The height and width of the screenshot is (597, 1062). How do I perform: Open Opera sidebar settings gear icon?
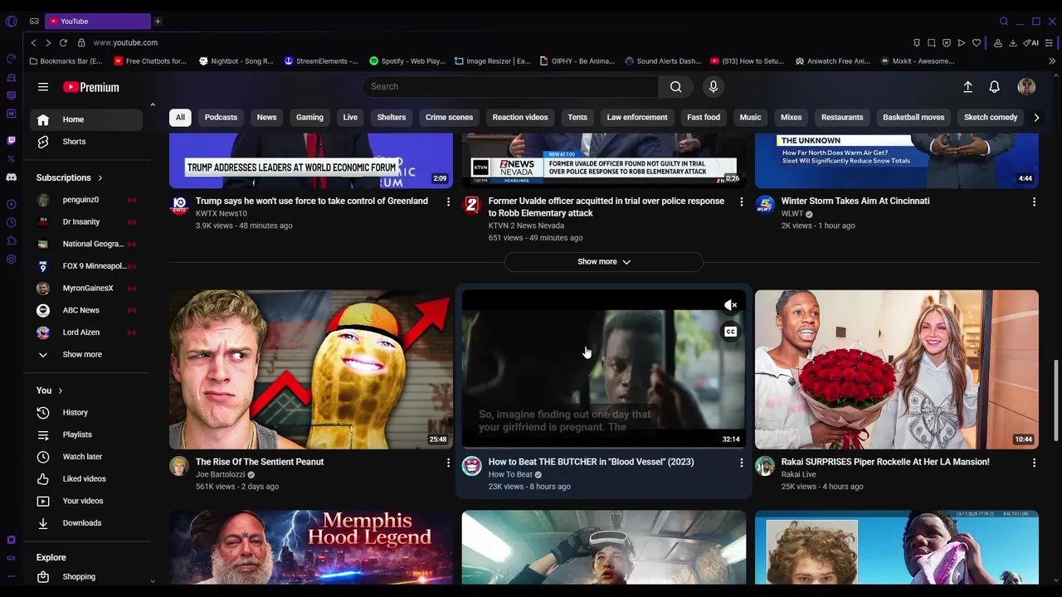pos(11,259)
